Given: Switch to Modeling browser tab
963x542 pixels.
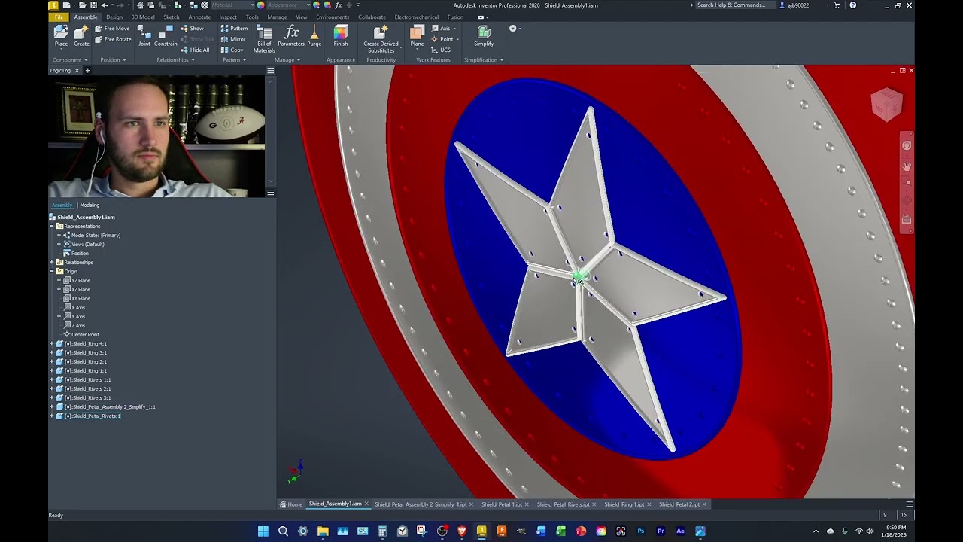Looking at the screenshot, I should (x=90, y=205).
